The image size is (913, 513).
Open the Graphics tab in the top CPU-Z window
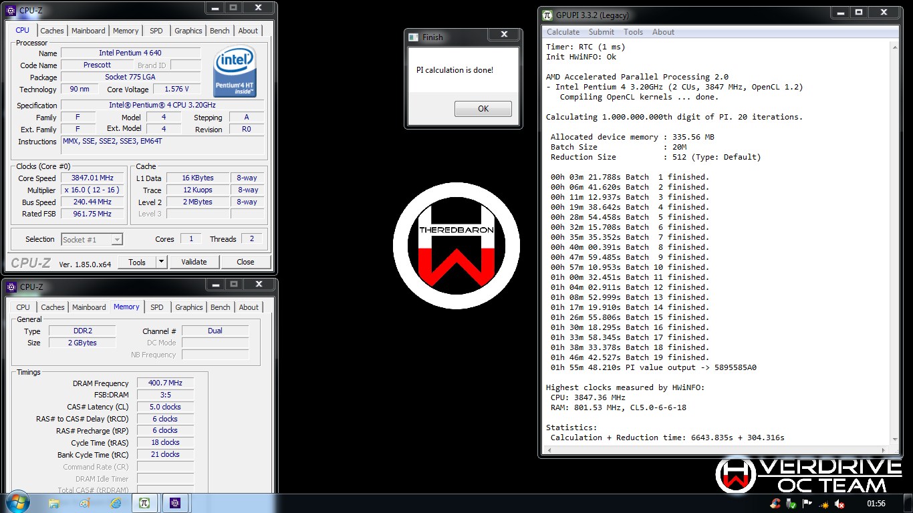(x=188, y=31)
